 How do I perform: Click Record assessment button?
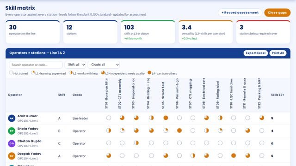tap(240, 12)
